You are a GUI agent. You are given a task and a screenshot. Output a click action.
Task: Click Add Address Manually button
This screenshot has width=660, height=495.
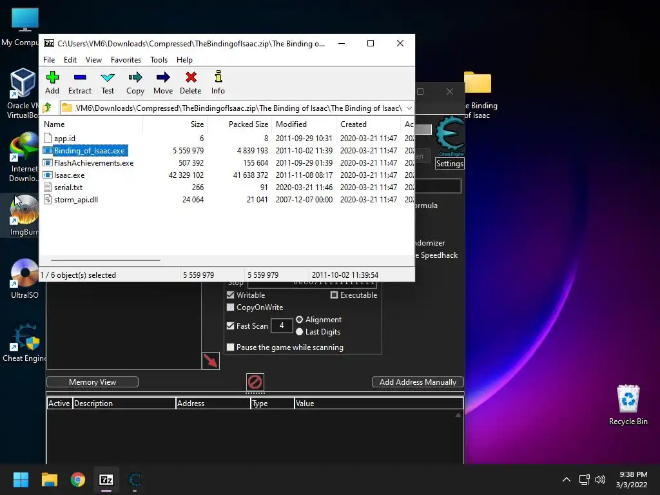tap(418, 382)
